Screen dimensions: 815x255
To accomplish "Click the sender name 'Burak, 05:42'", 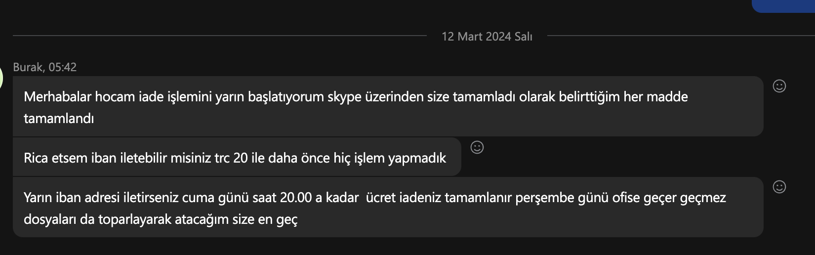I will coord(44,67).
